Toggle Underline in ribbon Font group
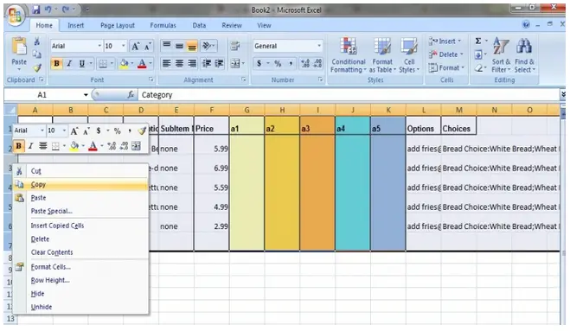Viewport: 570px width, 331px height. tap(82, 64)
